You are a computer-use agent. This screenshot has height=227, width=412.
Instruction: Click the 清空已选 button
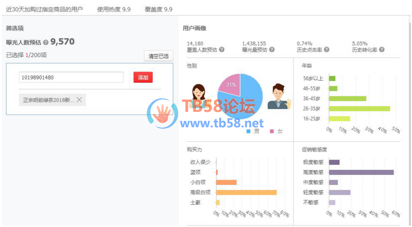point(158,56)
